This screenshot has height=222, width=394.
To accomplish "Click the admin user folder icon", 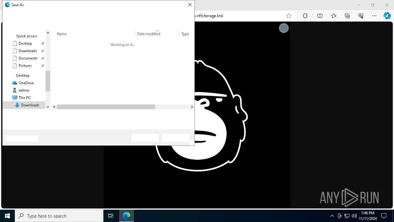I will click(x=14, y=90).
